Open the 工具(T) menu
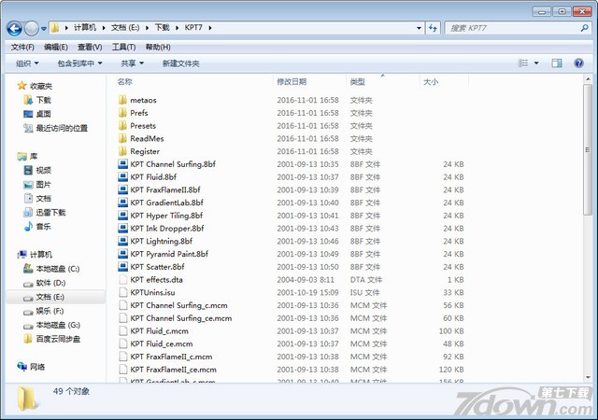Image resolution: width=598 pixels, height=420 pixels. 123,47
